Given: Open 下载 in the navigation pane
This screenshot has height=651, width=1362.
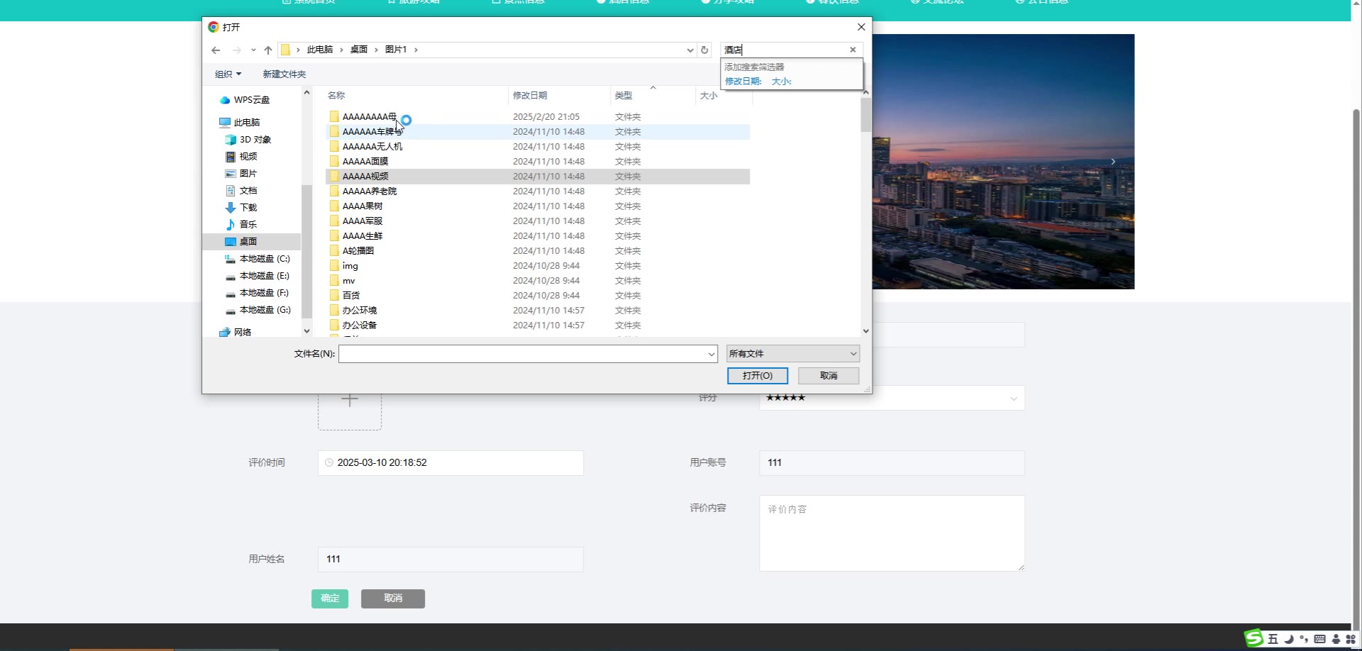Looking at the screenshot, I should 248,208.
